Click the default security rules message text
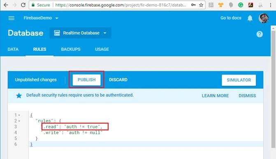This screenshot has width=276, height=159. (80, 95)
